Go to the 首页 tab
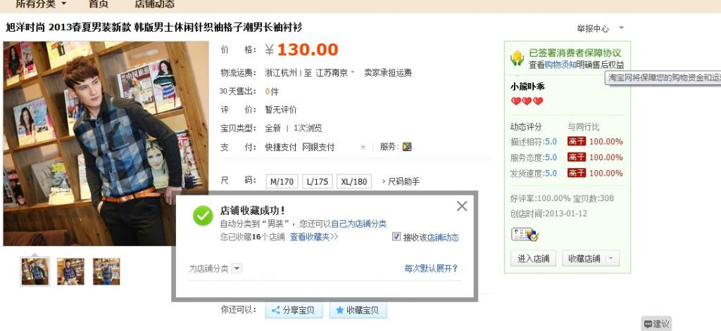The image size is (721, 331). point(99,4)
